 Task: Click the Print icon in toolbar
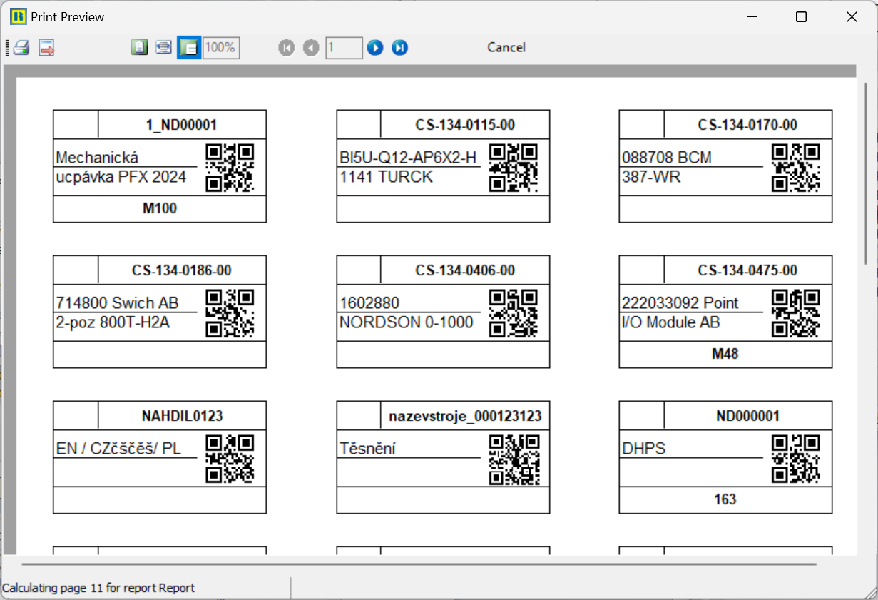pyautogui.click(x=21, y=48)
